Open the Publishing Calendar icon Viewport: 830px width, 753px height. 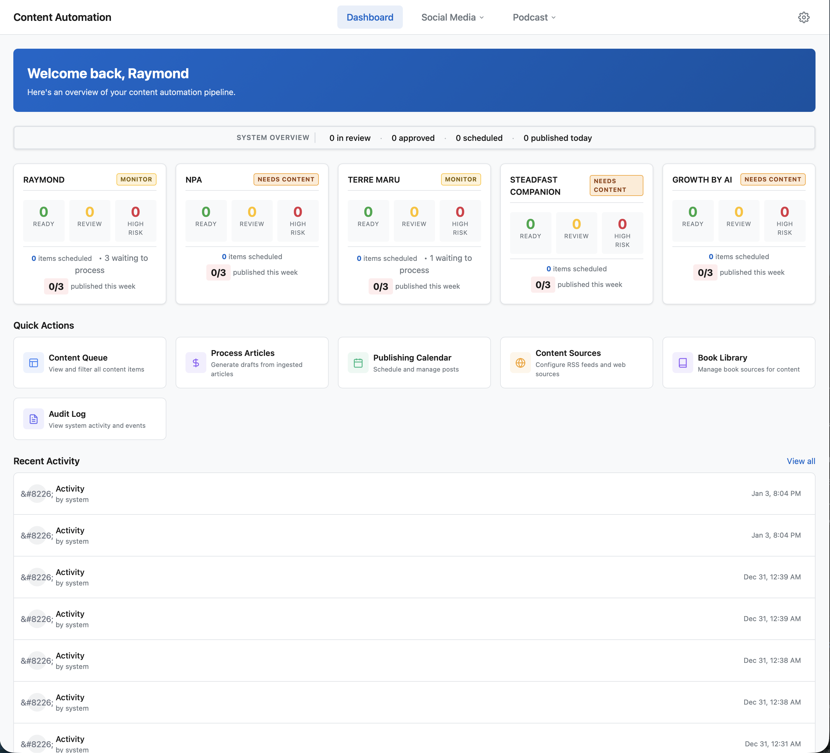click(x=358, y=362)
